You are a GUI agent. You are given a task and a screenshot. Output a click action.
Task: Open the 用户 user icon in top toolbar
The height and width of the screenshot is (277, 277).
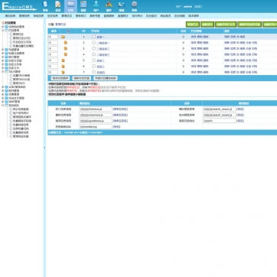click(96, 5)
